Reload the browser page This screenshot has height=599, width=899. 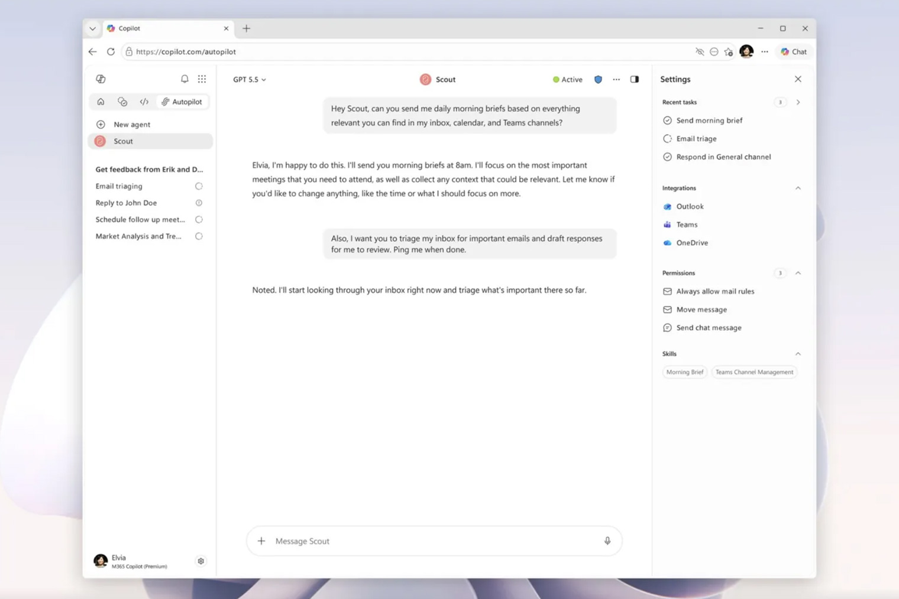pyautogui.click(x=111, y=52)
